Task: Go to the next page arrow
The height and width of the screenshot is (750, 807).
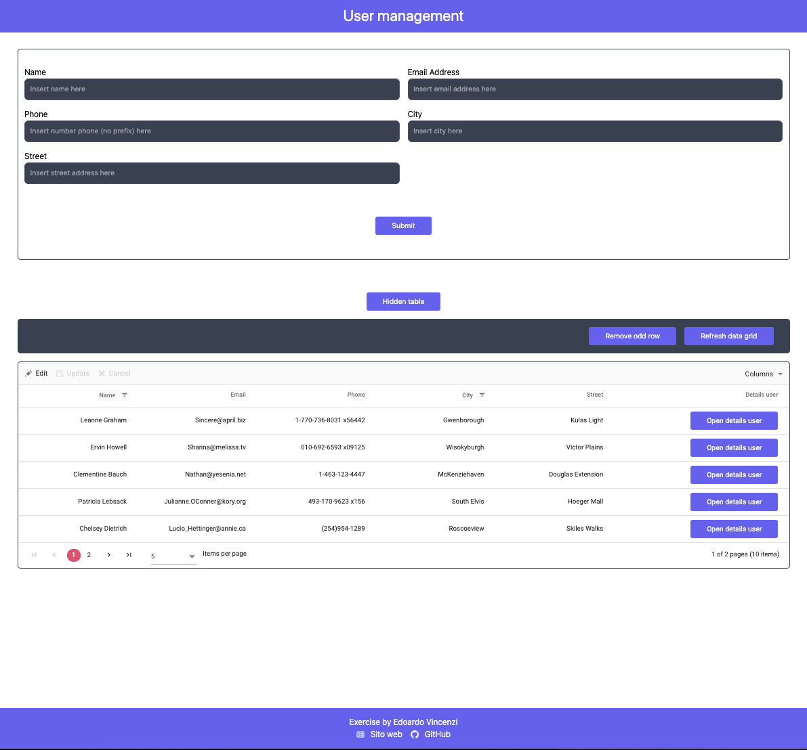Action: point(108,555)
